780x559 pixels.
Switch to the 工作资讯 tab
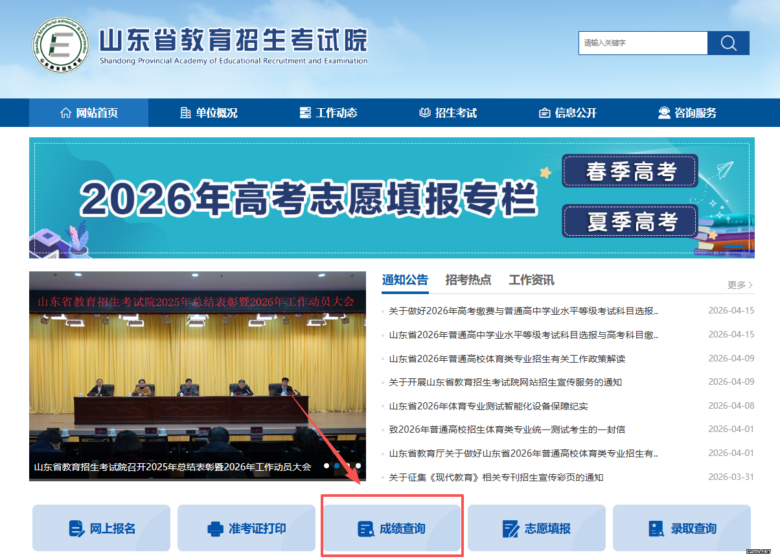coord(531,280)
